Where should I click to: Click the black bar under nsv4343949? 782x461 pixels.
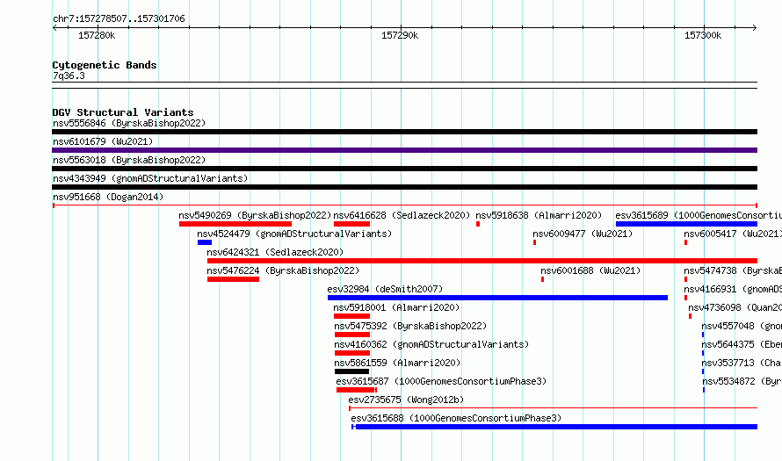[x=404, y=187]
